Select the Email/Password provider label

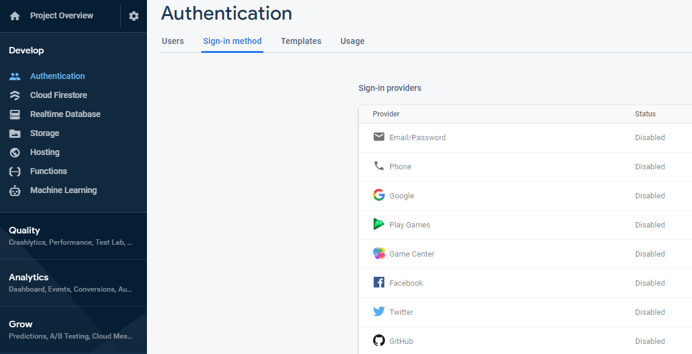[418, 137]
